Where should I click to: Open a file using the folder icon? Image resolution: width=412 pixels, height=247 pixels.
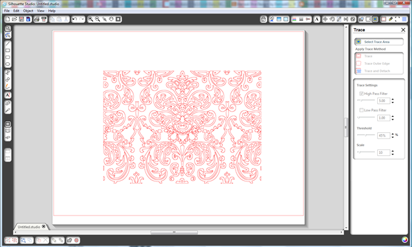(14, 19)
